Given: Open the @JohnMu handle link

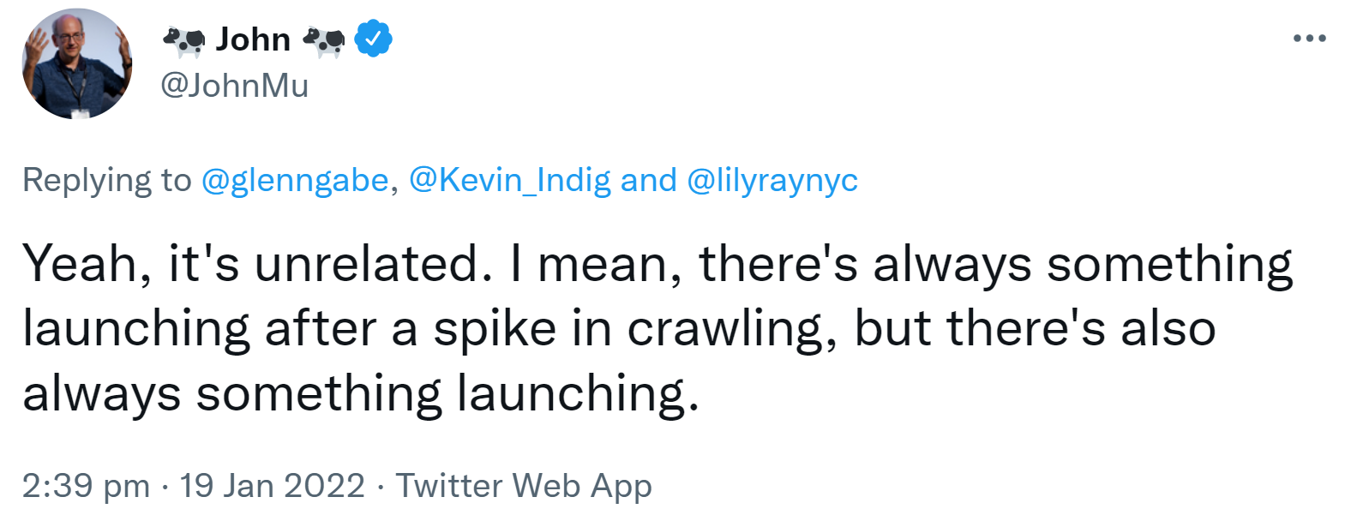Looking at the screenshot, I should (234, 86).
